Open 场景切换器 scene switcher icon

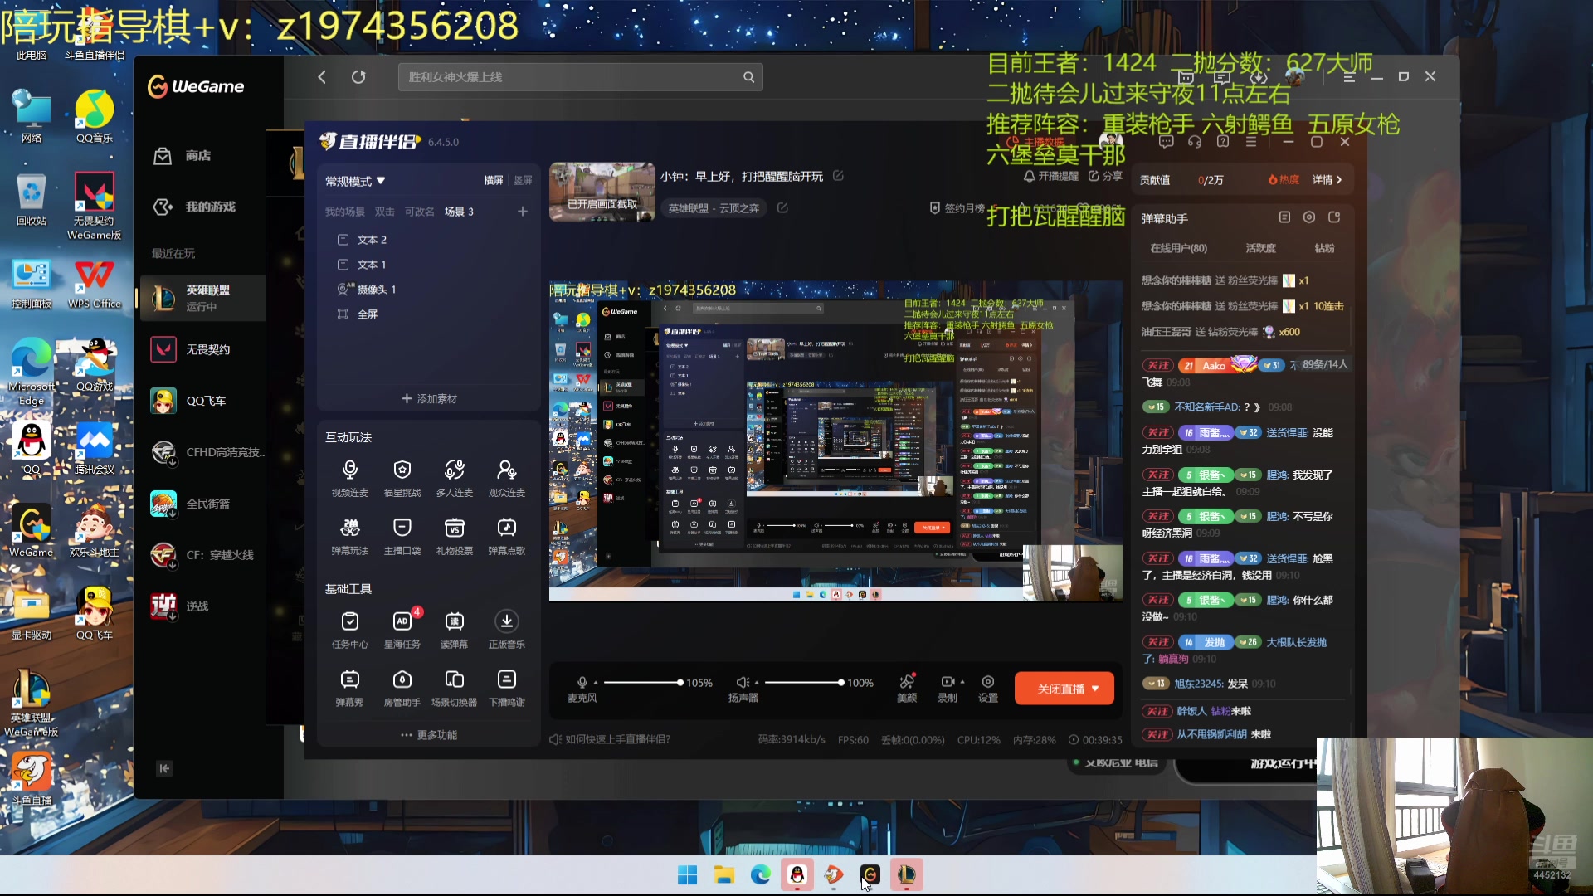pyautogui.click(x=455, y=688)
